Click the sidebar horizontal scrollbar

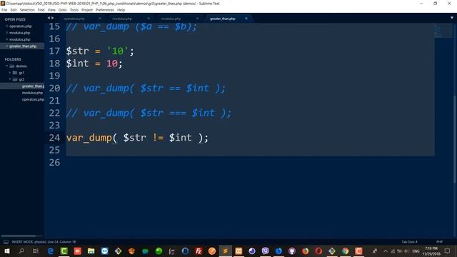click(x=19, y=236)
